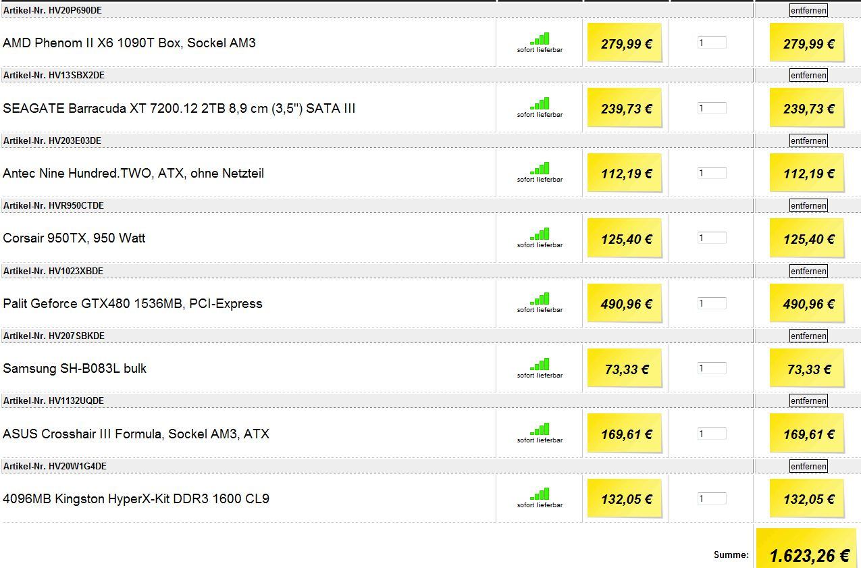Click availability icon for Palit Geforce GTX480

tap(540, 299)
